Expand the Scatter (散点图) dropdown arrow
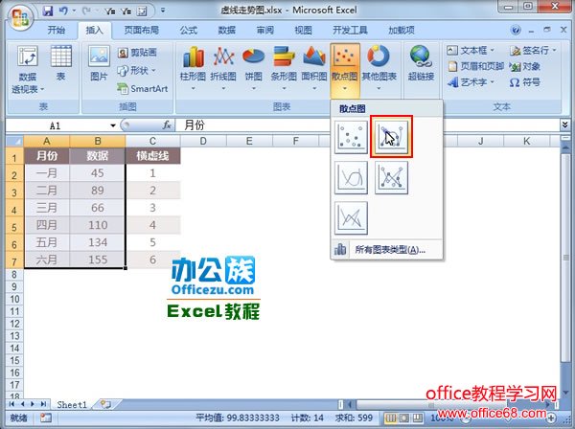The image size is (575, 429). (x=344, y=88)
